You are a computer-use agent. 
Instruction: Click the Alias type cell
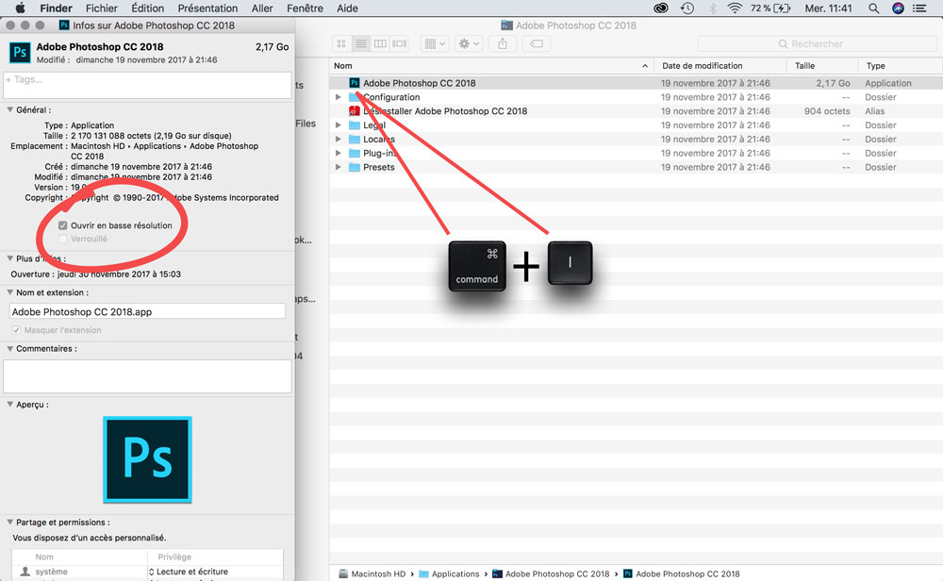tap(874, 111)
